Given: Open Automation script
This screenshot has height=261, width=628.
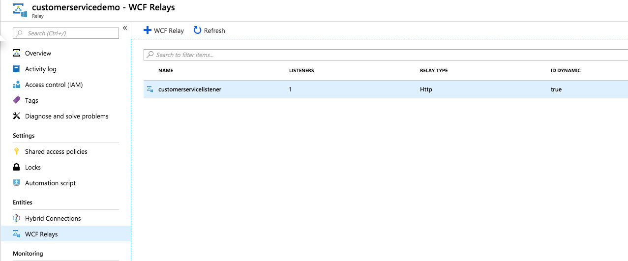Looking at the screenshot, I should pyautogui.click(x=51, y=183).
